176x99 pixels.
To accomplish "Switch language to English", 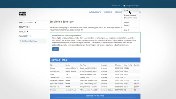I will pyautogui.click(x=127, y=23).
